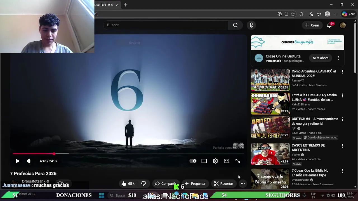Screen dimensions: 358x201
Task: Open the 'Biblia no enseña' thumbnail
Action: click(270, 179)
